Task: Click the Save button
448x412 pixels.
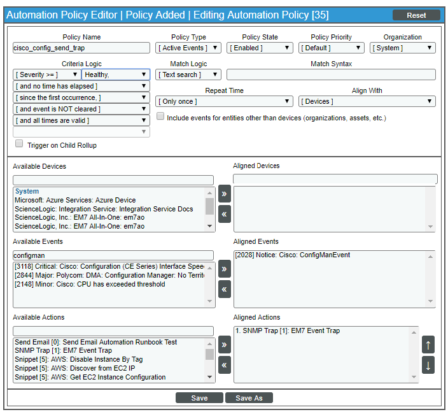Action: (x=199, y=398)
